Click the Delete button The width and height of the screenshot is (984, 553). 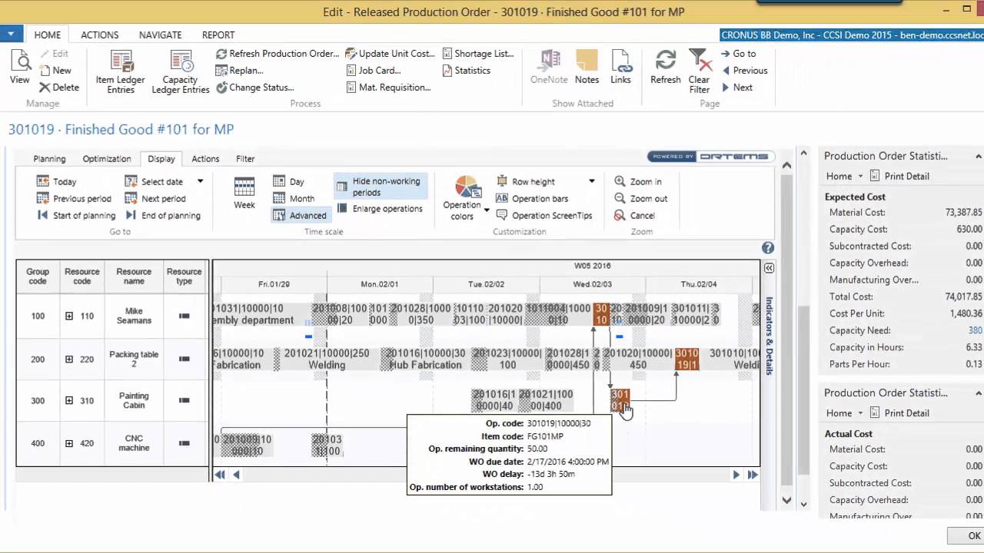point(59,88)
